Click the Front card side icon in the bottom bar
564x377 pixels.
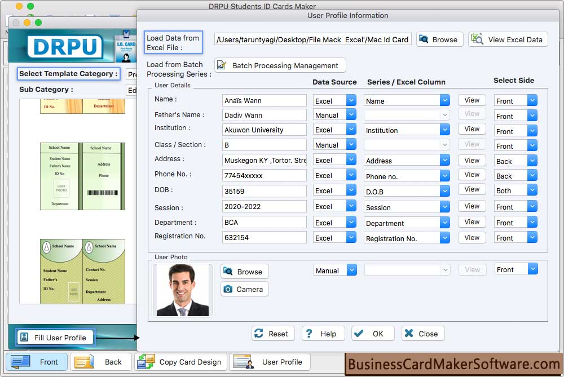(20, 362)
